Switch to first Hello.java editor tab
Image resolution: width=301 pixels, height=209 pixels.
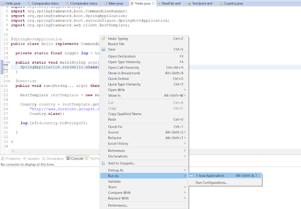[x=11, y=3]
